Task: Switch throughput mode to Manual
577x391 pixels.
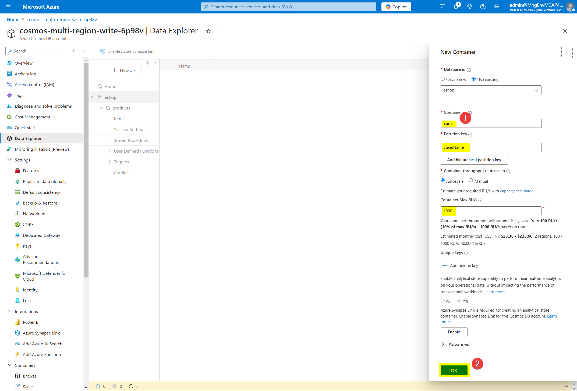Action: coord(471,180)
